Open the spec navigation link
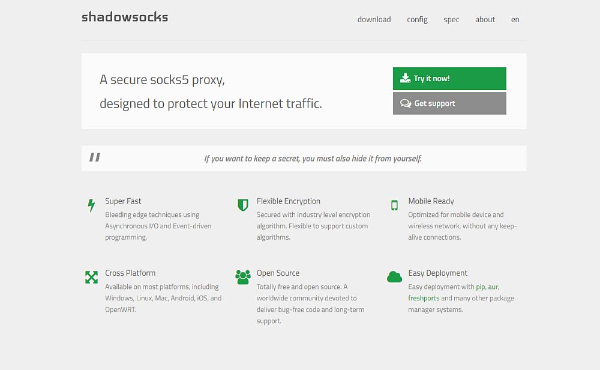This screenshot has width=600, height=370. 451,19
